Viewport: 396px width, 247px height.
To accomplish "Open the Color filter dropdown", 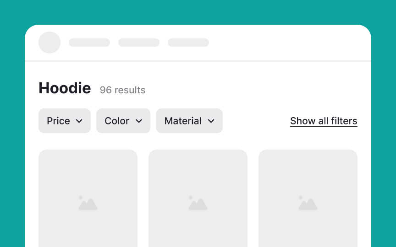I will click(x=123, y=121).
